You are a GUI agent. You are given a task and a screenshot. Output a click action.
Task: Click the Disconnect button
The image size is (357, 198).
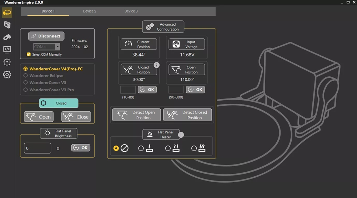46,36
